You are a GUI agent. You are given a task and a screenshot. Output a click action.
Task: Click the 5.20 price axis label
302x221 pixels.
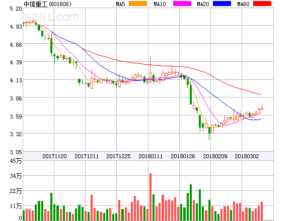16,9
